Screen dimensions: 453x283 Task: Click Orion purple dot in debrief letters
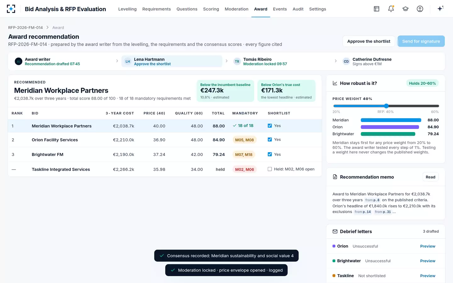(x=334, y=246)
